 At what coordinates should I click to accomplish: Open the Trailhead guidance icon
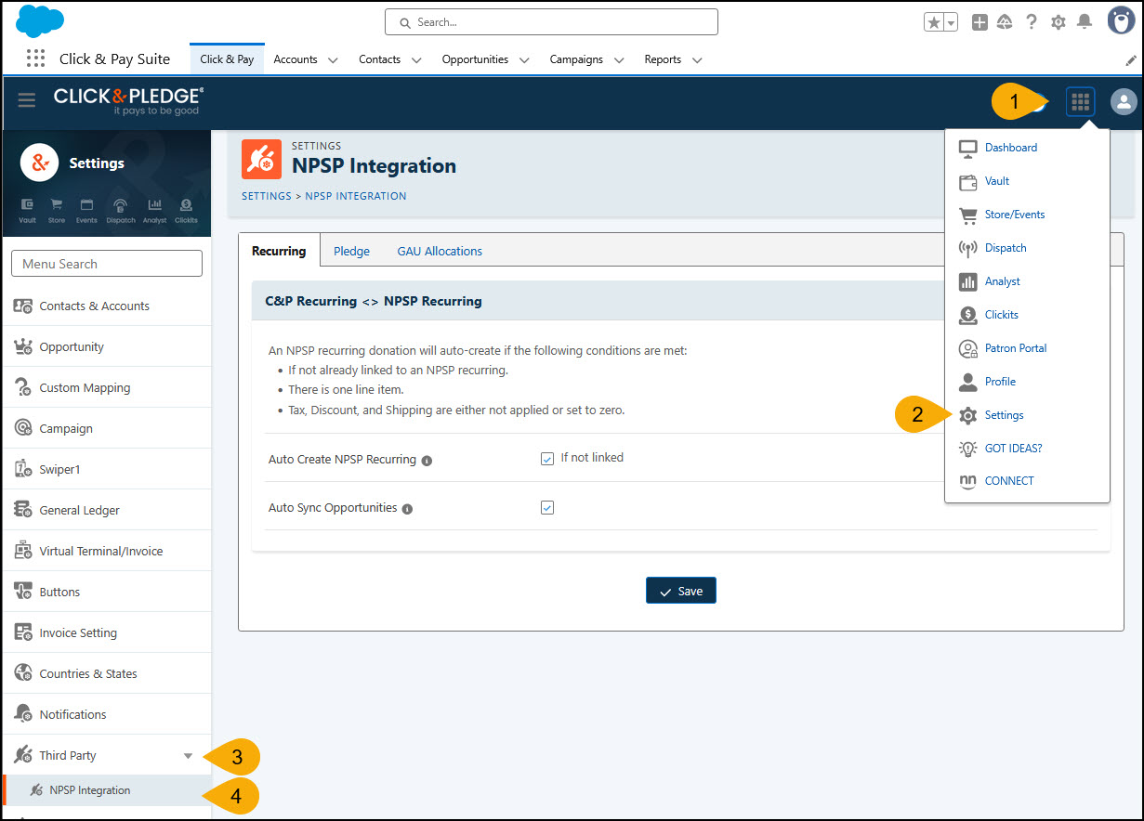[1006, 22]
